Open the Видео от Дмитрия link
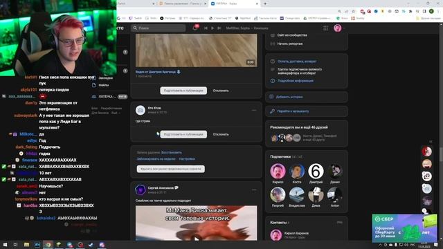Screen dimensions: 443x249 (x=156, y=72)
